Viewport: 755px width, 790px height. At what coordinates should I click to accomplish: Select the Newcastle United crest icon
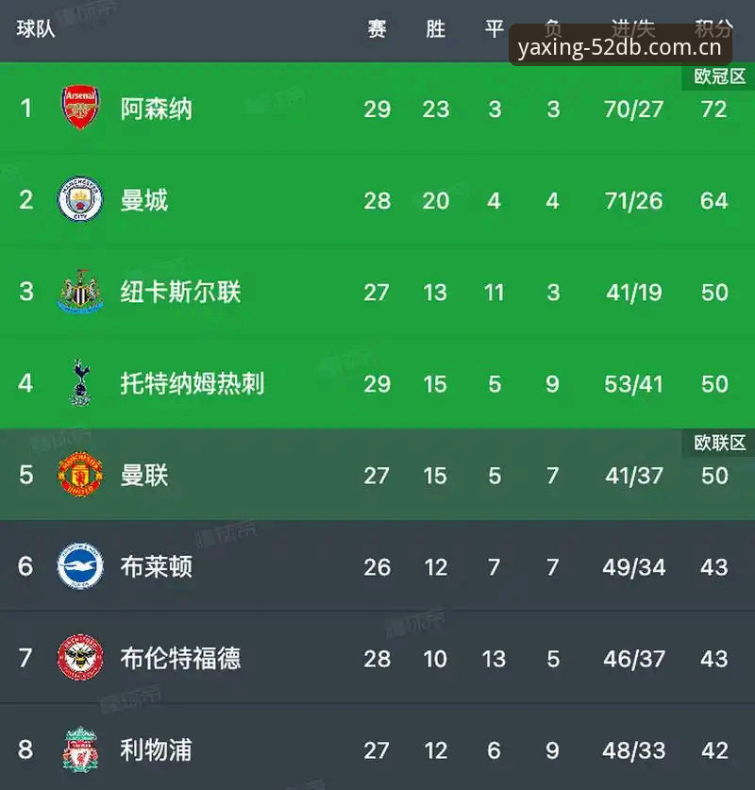(x=80, y=291)
